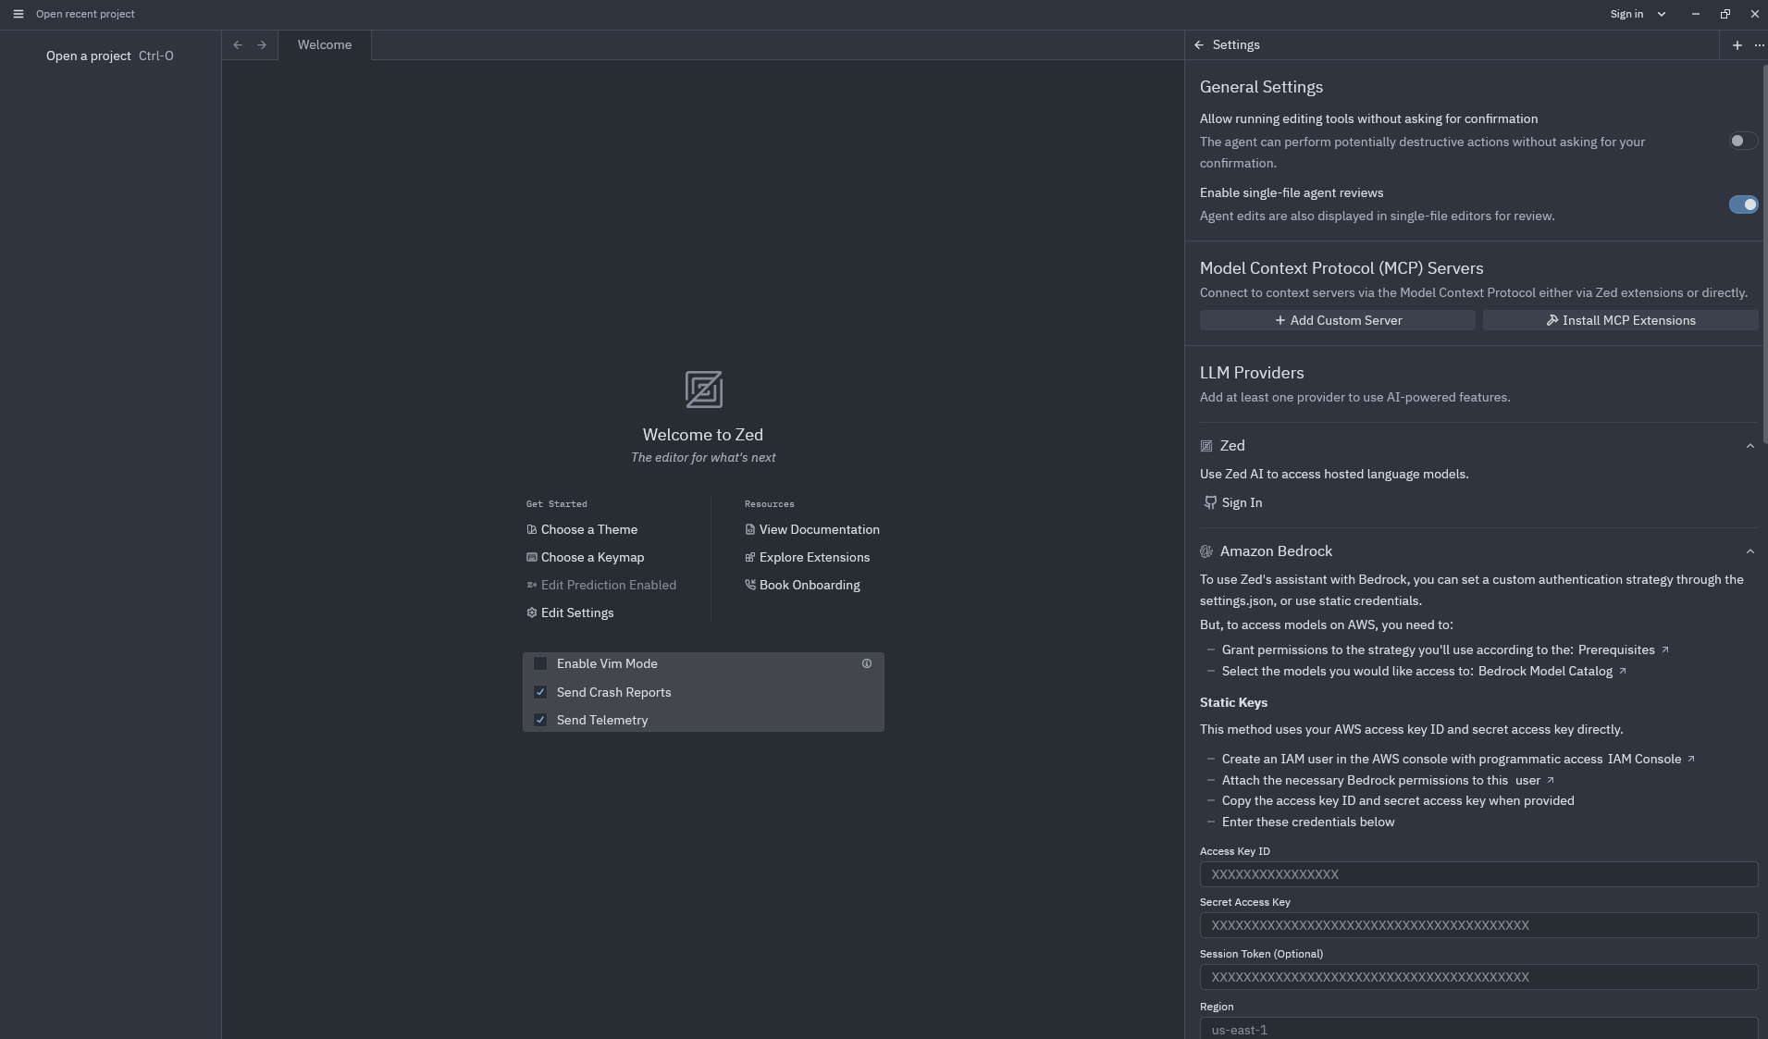Open the Prerequisites link
The width and height of the screenshot is (1768, 1039).
(x=1623, y=649)
